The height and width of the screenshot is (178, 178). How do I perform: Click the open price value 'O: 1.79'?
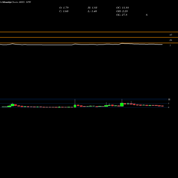point(64,7)
